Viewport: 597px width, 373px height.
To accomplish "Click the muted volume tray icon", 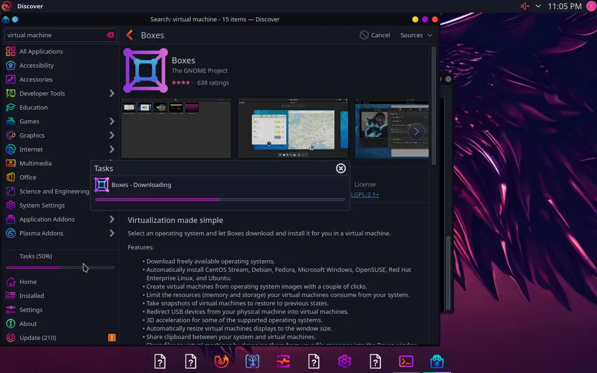I will (525, 6).
